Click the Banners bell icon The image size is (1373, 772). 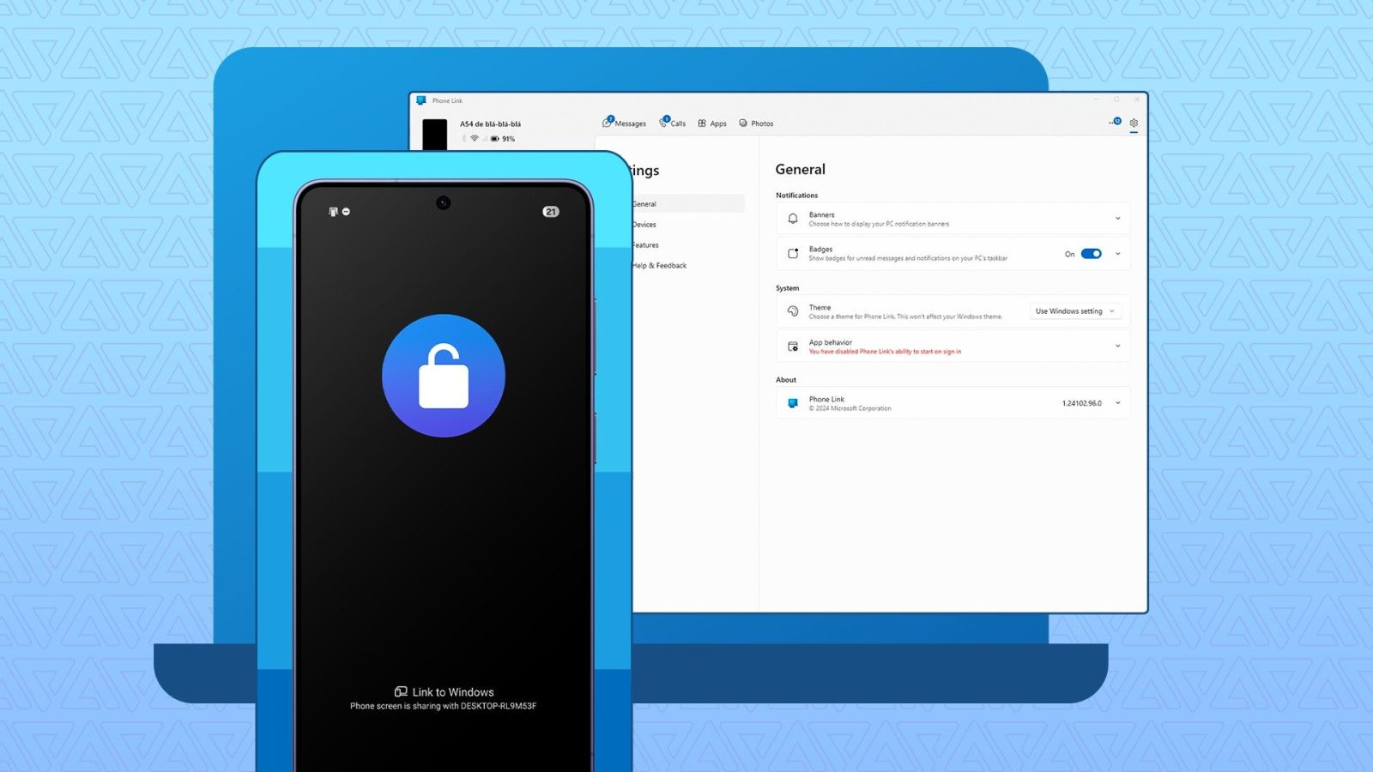tap(793, 219)
